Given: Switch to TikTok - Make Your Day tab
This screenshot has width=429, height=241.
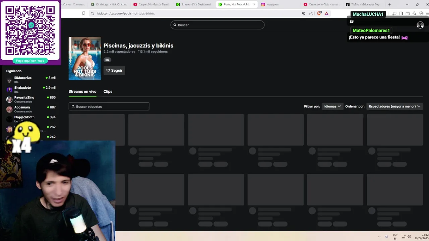Looking at the screenshot, I should (x=364, y=4).
